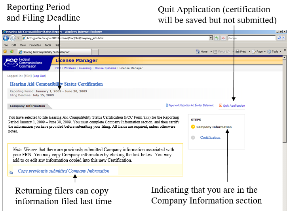Image resolution: width=289 pixels, height=211 pixels.
Task: Follow the Licensing breadcrumb link
Action: (85, 68)
